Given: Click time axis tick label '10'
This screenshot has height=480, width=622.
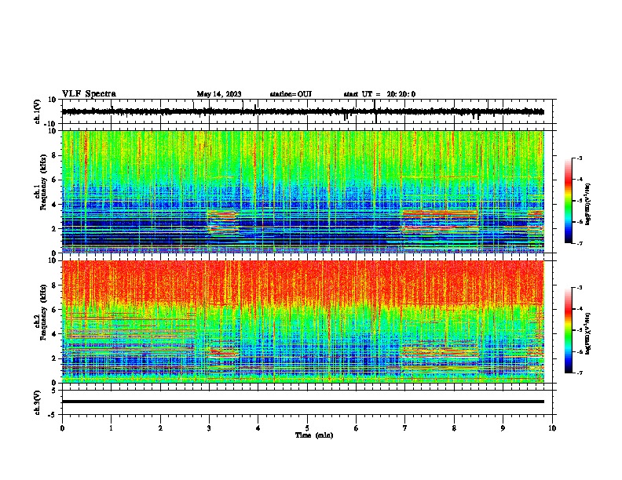Looking at the screenshot, I should (552, 428).
